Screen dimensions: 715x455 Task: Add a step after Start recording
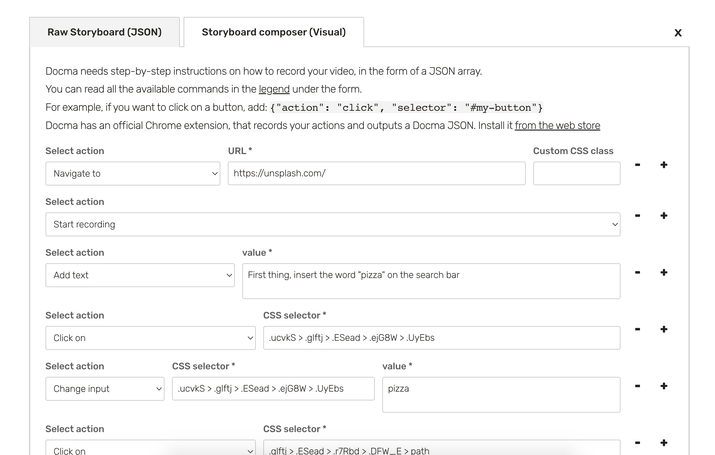pos(664,216)
